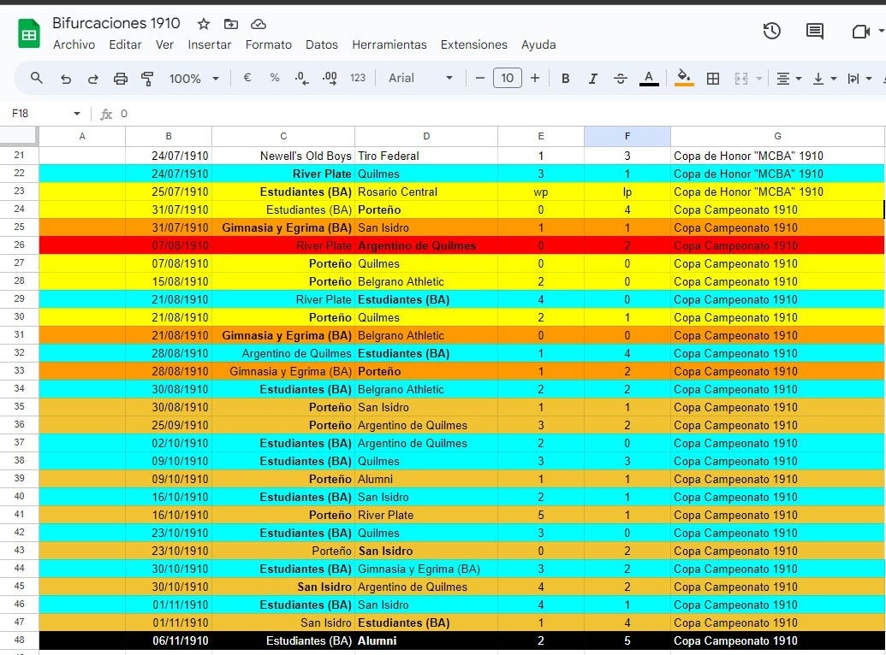The height and width of the screenshot is (655, 886).
Task: Select all cells with corner button
Action: tap(19, 136)
